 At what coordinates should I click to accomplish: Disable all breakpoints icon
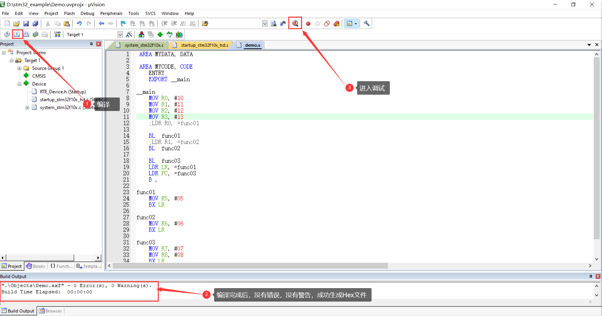click(327, 24)
